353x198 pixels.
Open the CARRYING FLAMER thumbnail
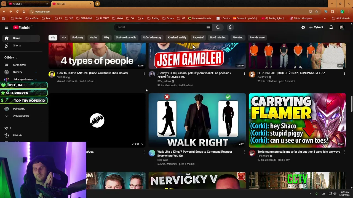[297, 120]
